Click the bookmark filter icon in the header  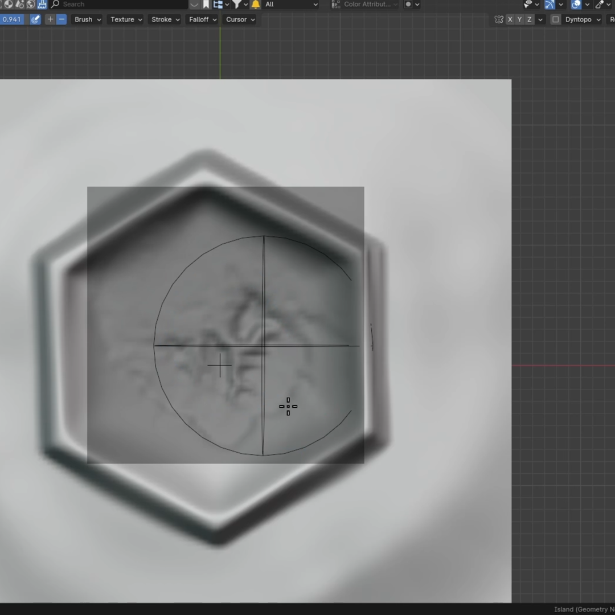coord(206,4)
